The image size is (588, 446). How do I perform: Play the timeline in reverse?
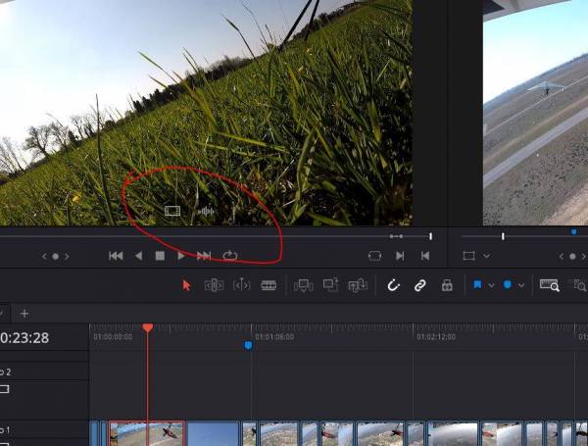pyautogui.click(x=138, y=256)
